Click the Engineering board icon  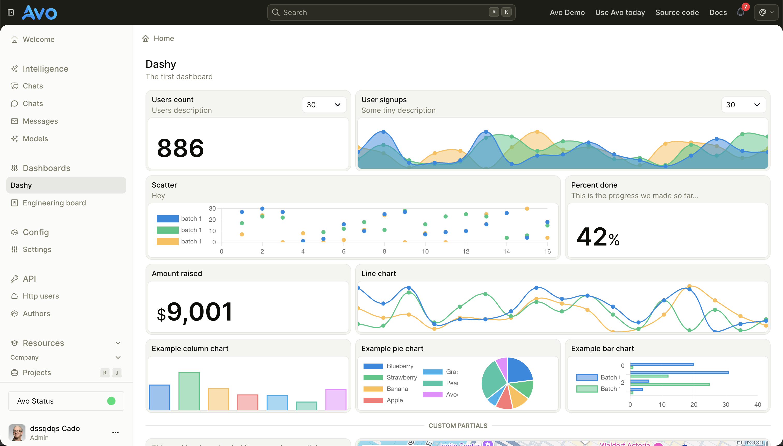coord(15,203)
